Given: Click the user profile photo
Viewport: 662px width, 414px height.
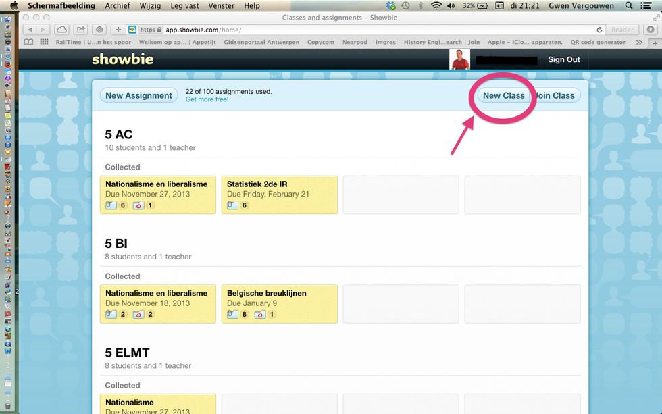Looking at the screenshot, I should point(460,59).
